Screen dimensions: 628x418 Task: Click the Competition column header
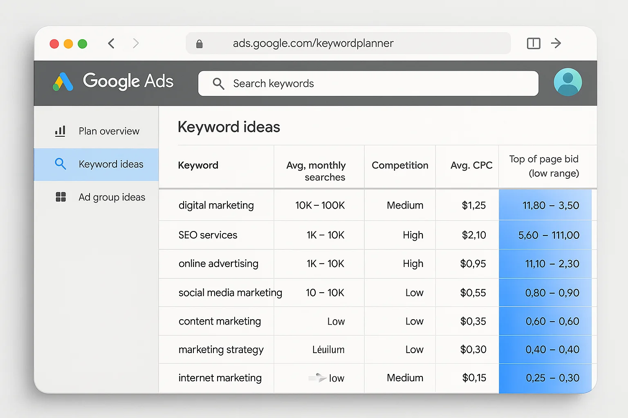400,165
